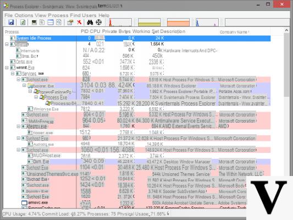
Task: Click the Refresh Now toolbar icon
Action: click(x=23, y=22)
